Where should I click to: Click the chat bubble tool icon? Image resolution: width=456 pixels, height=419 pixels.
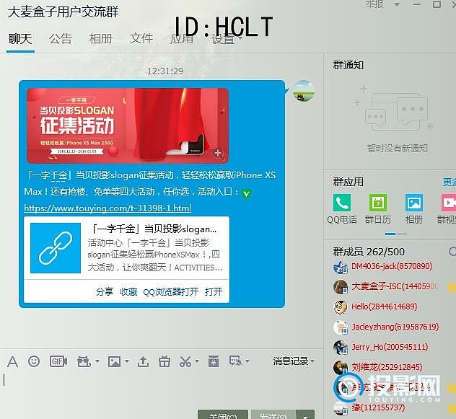coord(235,361)
